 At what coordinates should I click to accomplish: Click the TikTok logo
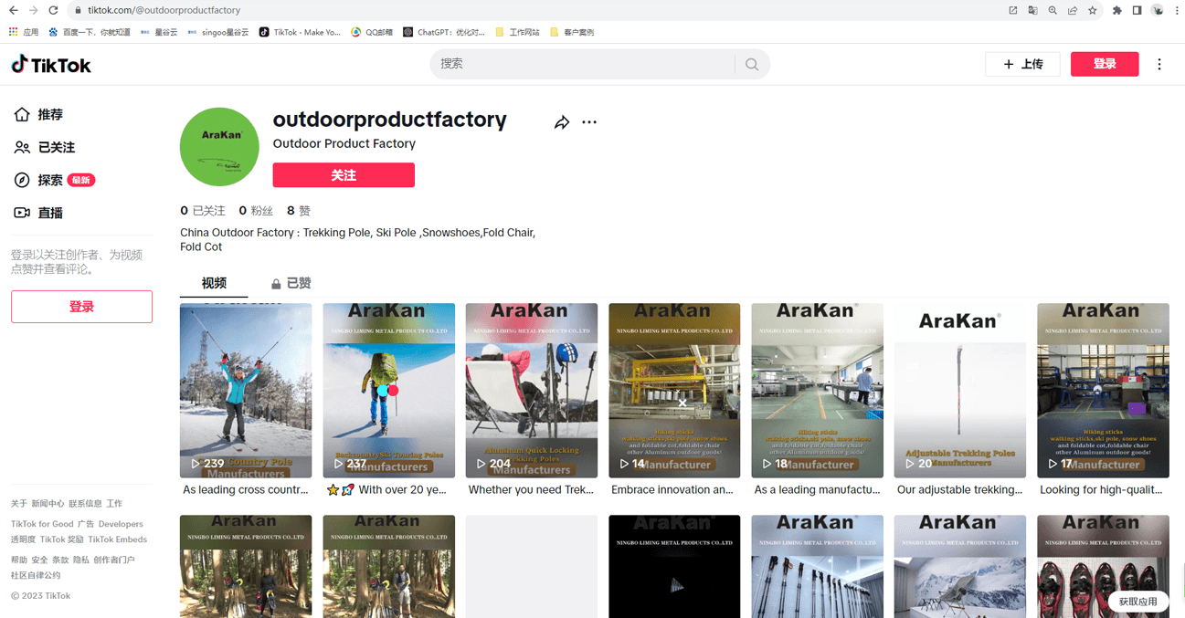[51, 64]
